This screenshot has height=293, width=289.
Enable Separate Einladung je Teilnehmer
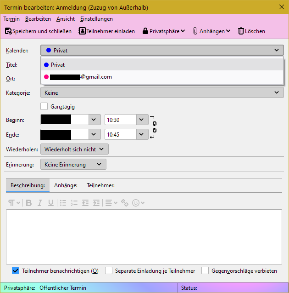click(x=109, y=270)
